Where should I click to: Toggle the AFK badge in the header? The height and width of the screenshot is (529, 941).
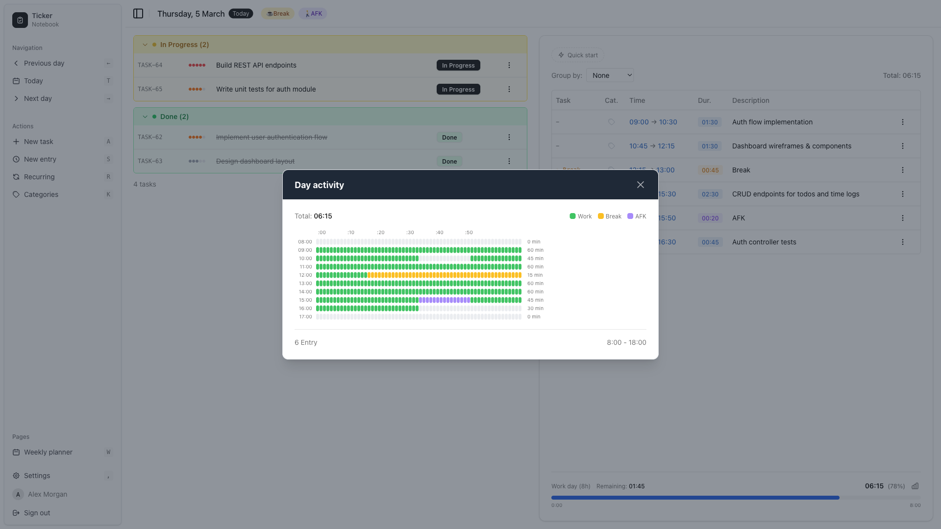tap(313, 13)
